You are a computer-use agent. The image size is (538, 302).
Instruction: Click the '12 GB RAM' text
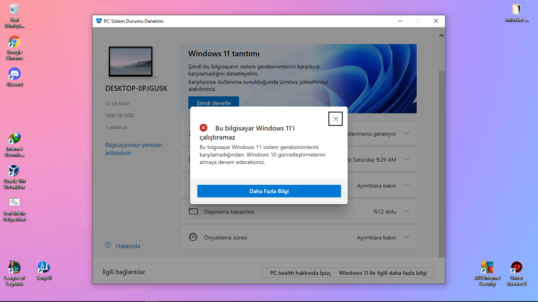point(117,104)
